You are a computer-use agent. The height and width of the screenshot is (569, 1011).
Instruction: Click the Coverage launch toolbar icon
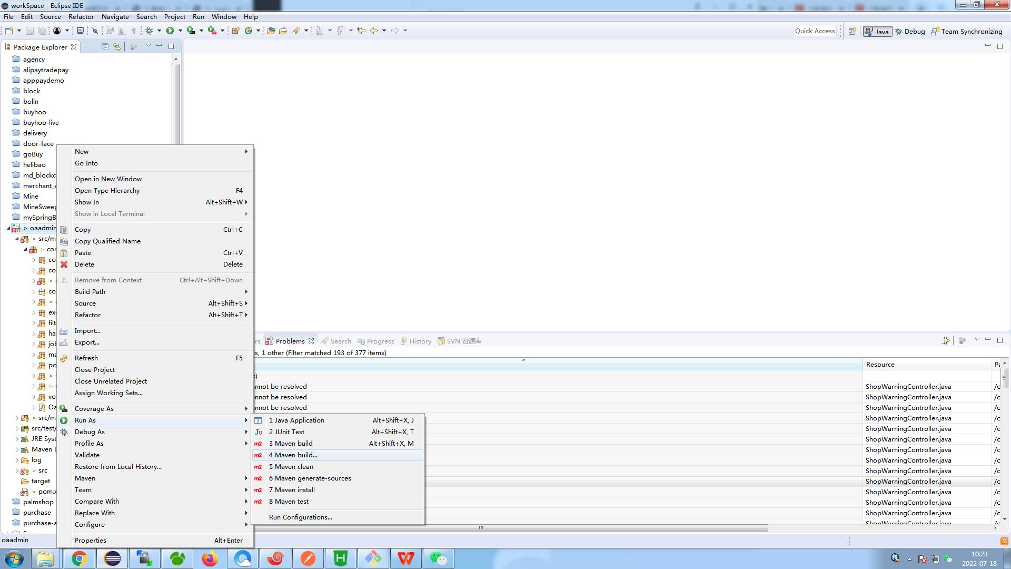(191, 31)
